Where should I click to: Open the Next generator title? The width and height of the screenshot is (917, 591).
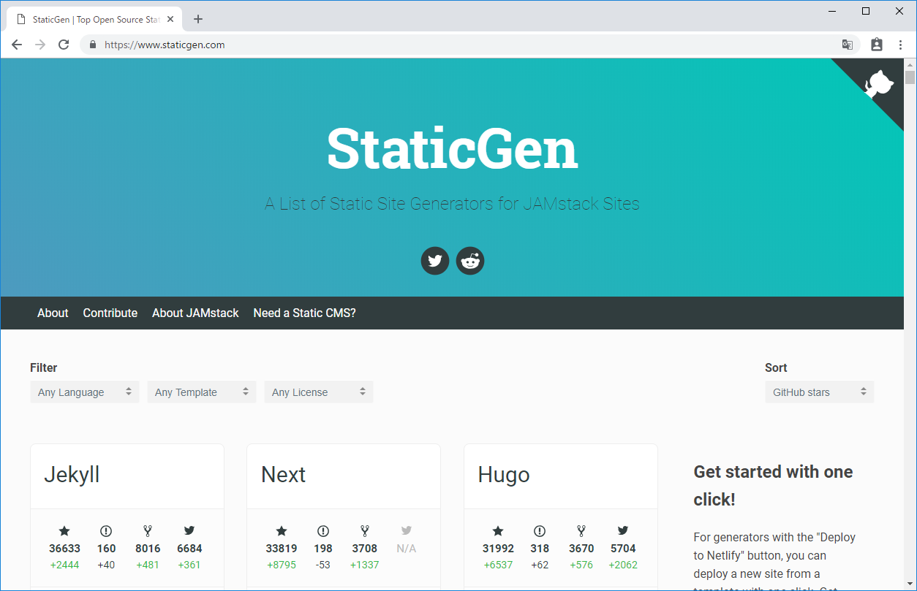283,475
